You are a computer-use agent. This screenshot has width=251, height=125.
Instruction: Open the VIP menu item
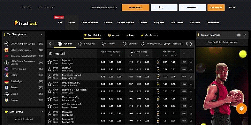point(60,23)
